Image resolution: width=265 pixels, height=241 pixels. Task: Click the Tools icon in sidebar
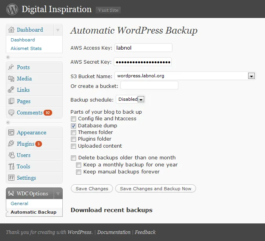tap(11, 166)
